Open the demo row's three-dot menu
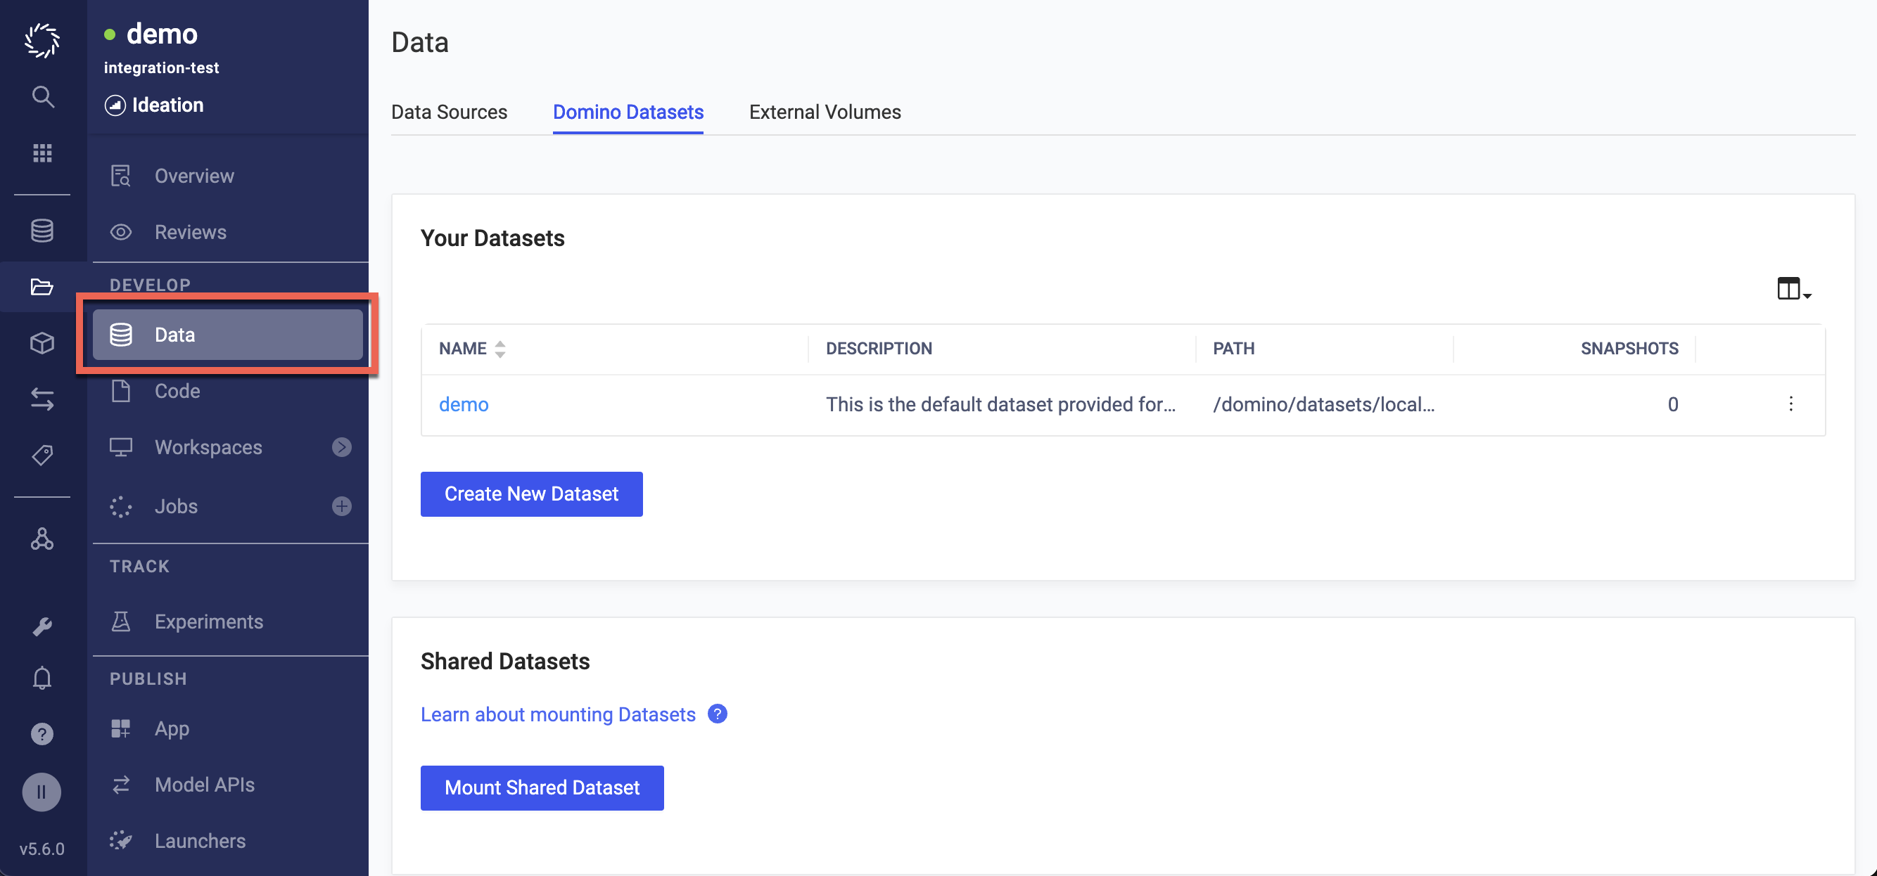The image size is (1877, 876). point(1791,404)
